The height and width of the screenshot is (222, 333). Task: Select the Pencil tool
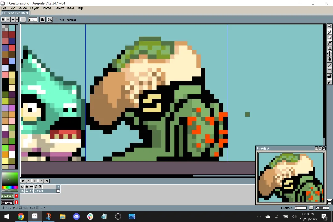coord(330,32)
